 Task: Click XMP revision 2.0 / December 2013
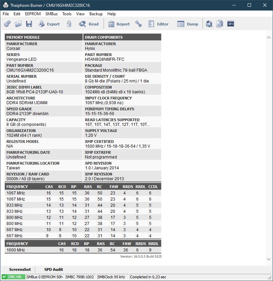104,179
